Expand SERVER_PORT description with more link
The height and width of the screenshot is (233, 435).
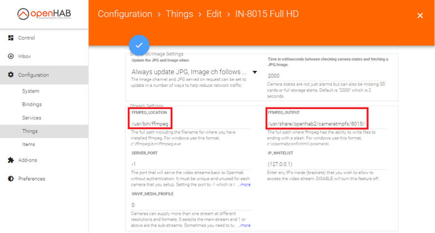click(x=245, y=185)
